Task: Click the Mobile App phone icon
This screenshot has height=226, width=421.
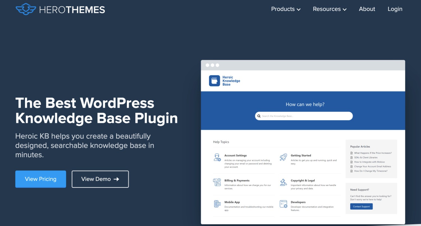Action: point(217,204)
